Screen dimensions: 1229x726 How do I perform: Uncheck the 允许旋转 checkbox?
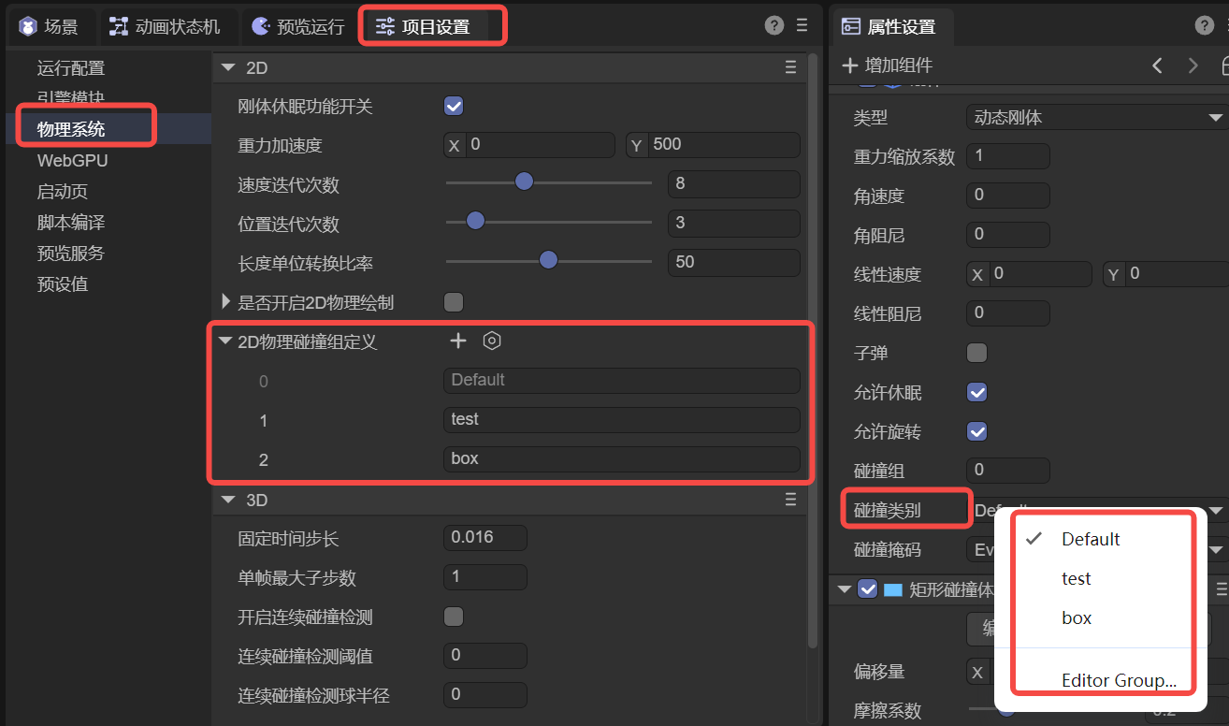[x=977, y=431]
